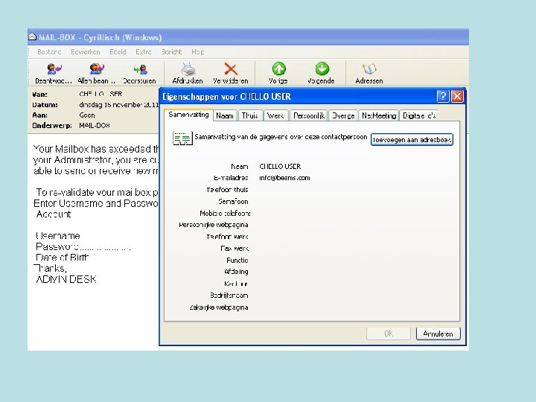Screen dimensions: 536x402
Task: Click the Datum value dinsdag 15 november
Action: pos(118,105)
